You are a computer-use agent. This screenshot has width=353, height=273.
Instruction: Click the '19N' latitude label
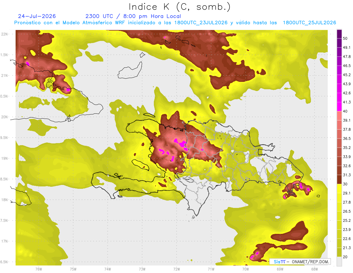click(x=4, y=158)
